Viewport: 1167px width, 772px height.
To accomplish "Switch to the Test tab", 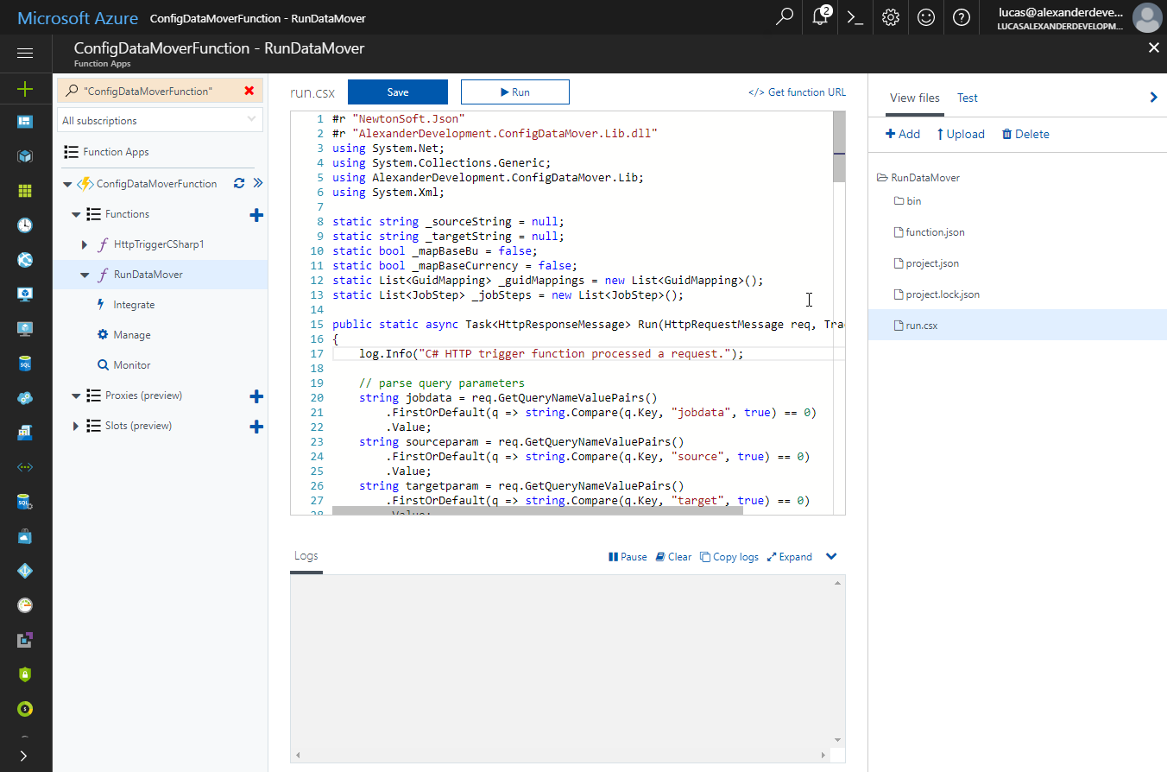I will (x=968, y=98).
